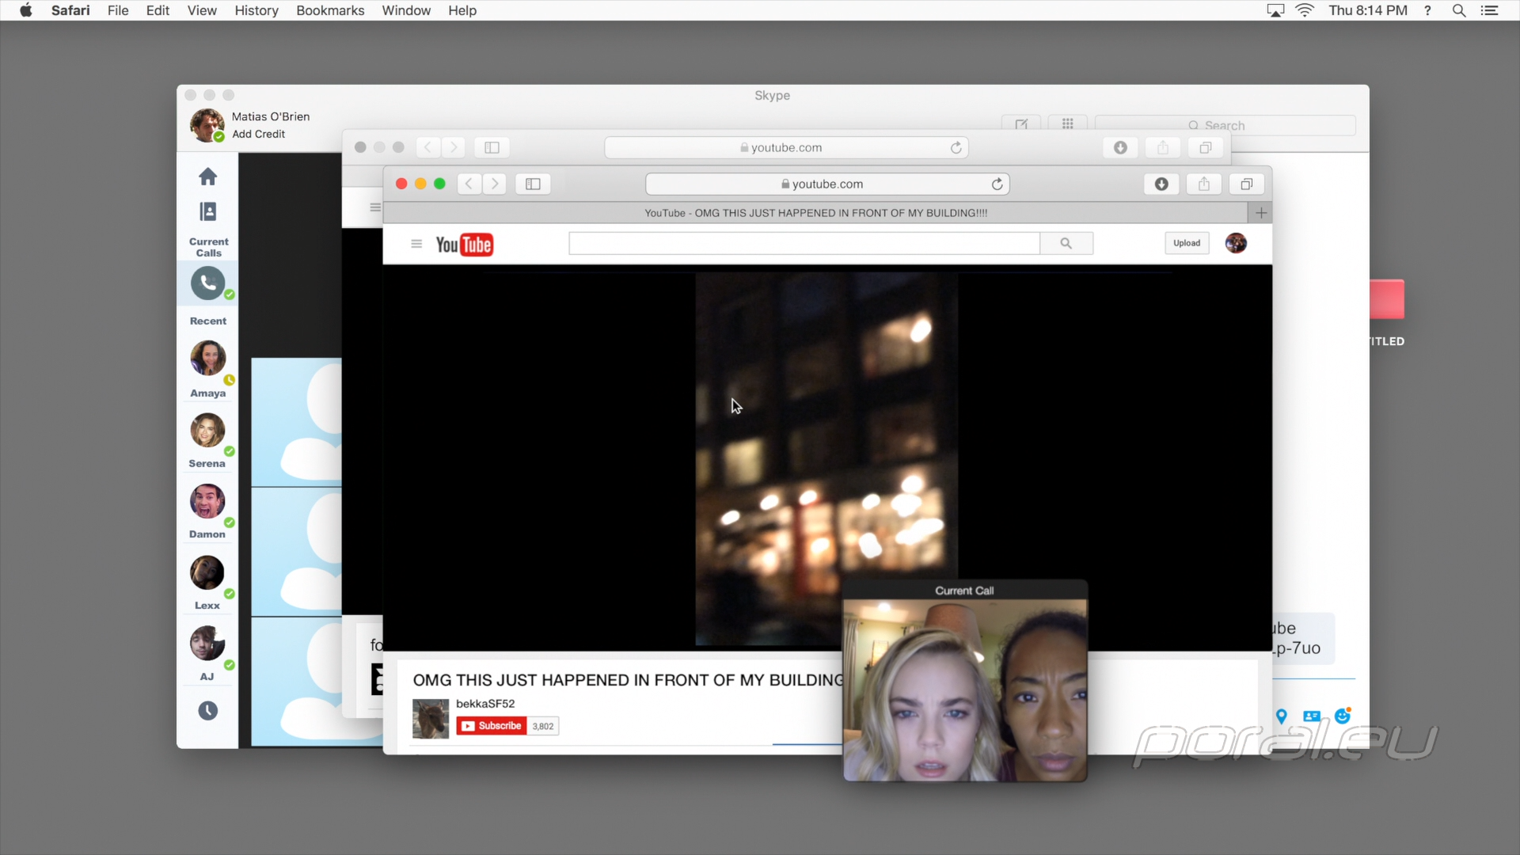Image resolution: width=1520 pixels, height=855 pixels.
Task: Click Skype send contact card icon
Action: 1312,716
